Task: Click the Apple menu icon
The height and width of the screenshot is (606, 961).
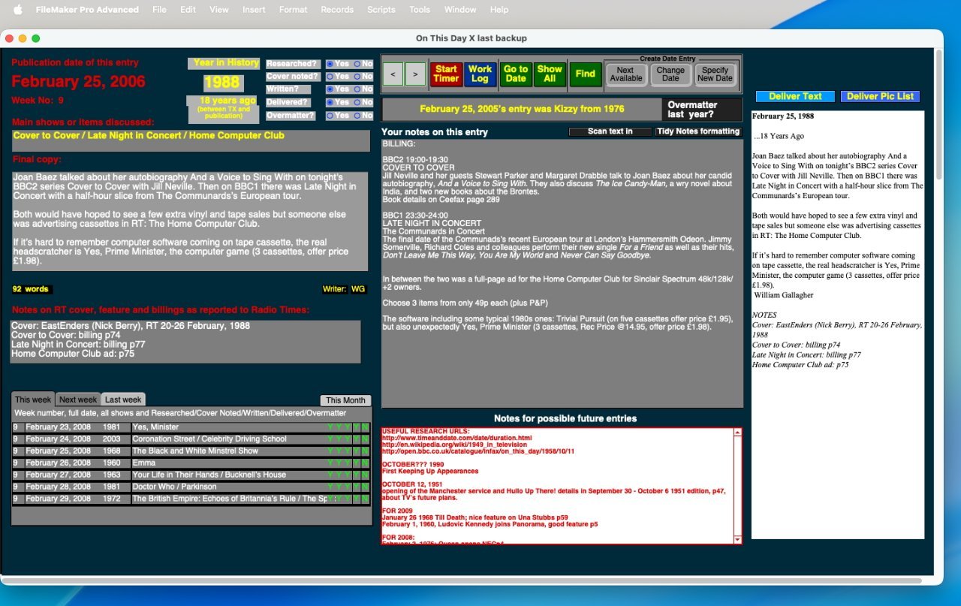Action: click(x=18, y=10)
